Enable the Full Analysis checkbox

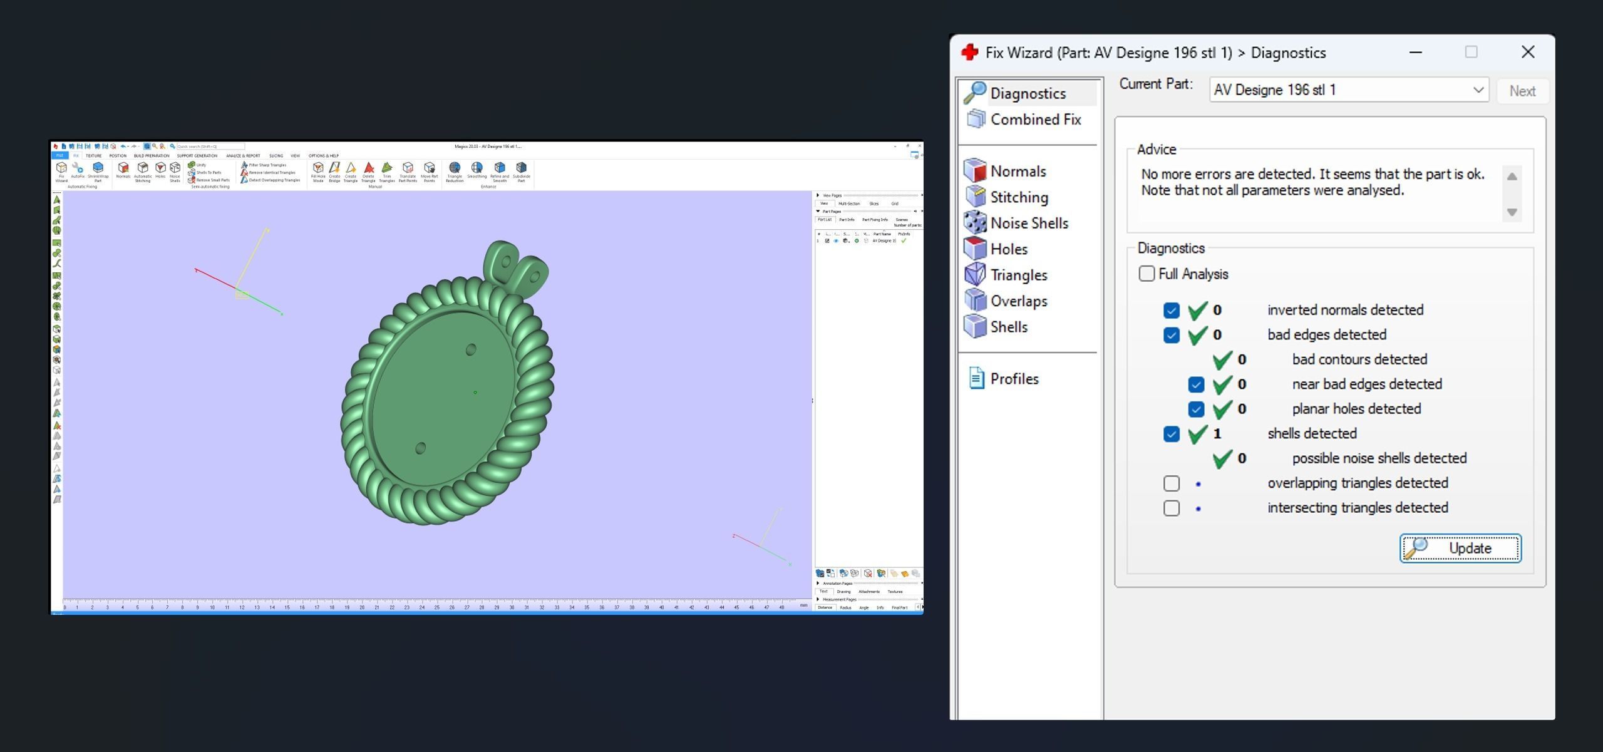tap(1147, 274)
